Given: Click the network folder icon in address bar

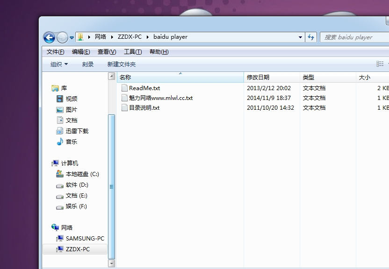Looking at the screenshot, I should pos(80,37).
